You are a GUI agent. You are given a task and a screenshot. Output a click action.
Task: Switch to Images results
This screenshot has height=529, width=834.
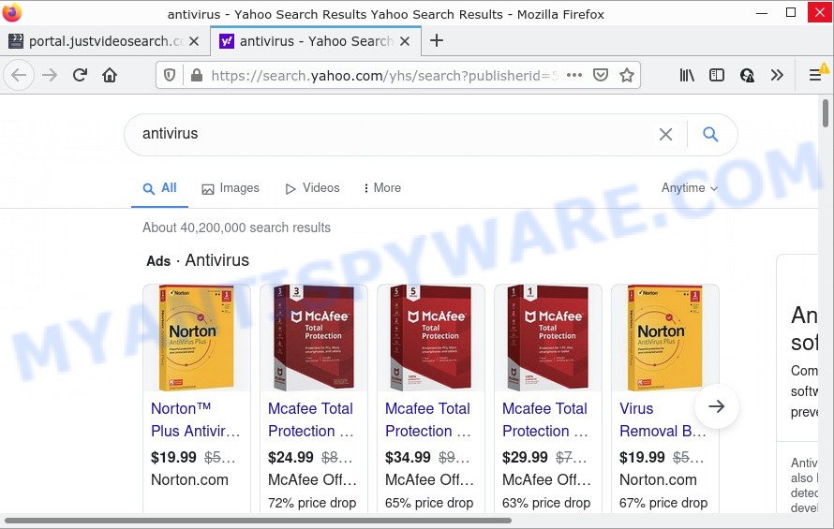(x=231, y=188)
